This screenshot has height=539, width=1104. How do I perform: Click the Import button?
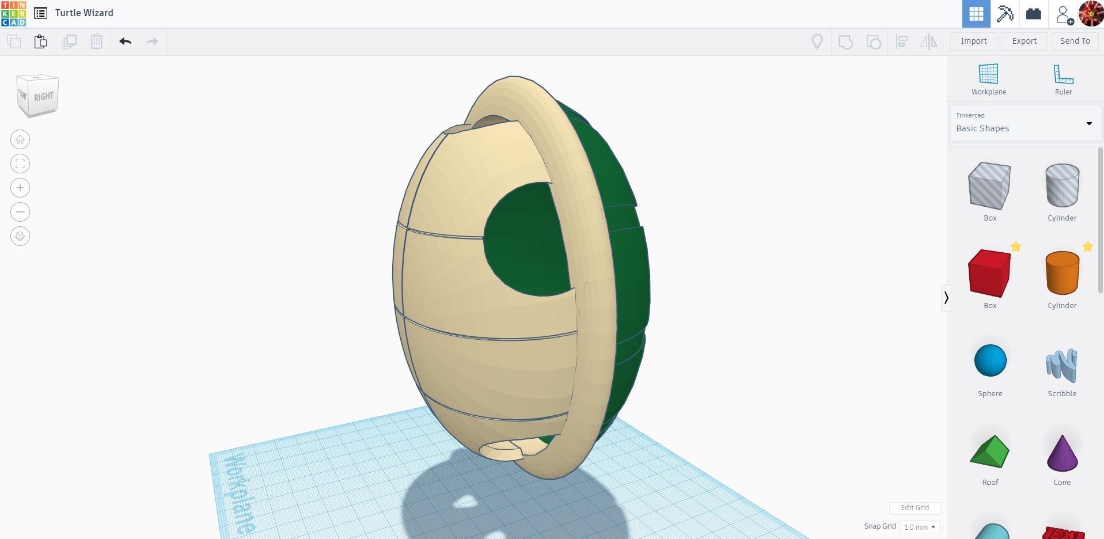coord(974,41)
